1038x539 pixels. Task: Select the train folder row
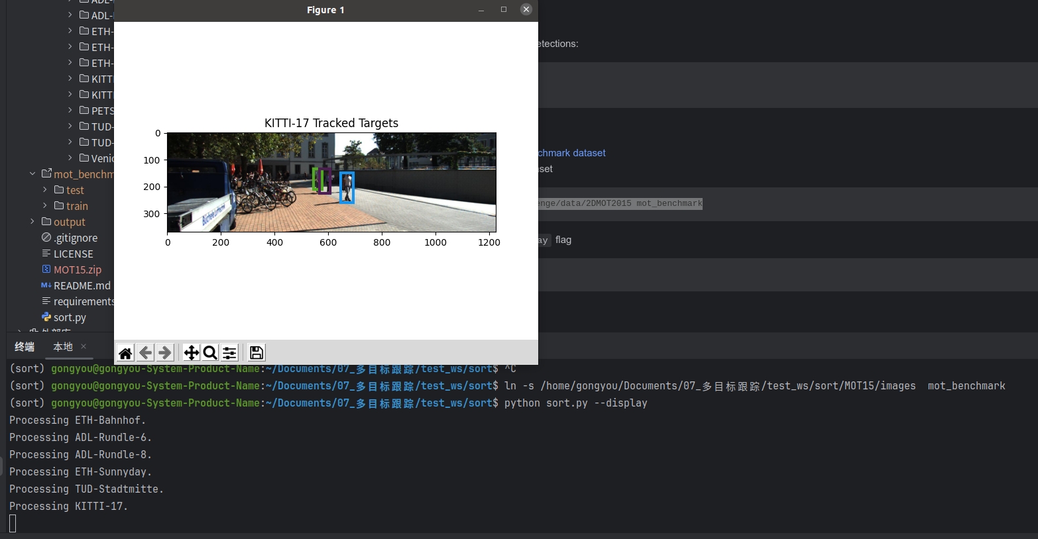point(71,206)
